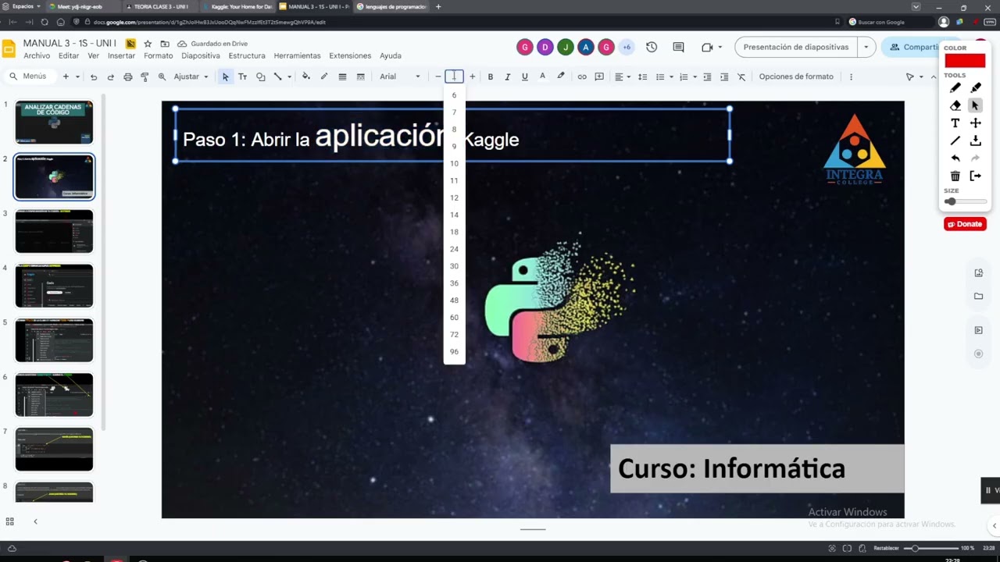Viewport: 1000px width, 562px height.
Task: Adjust the browser zoom slider in status bar
Action: 930,548
